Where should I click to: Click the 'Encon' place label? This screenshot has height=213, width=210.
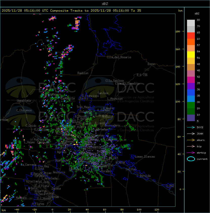(x=151, y=64)
